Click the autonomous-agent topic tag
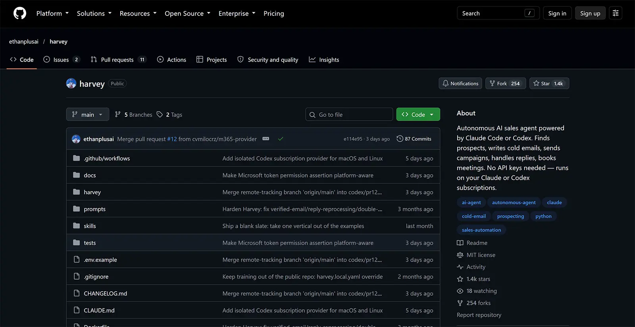Viewport: 635px width, 327px height. point(514,202)
